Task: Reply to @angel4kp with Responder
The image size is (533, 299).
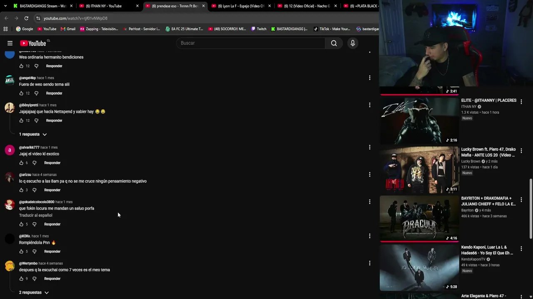Action: (54, 93)
